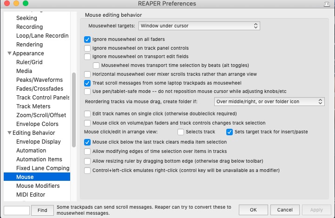Open Automation Items preferences
Viewport: 335px width, 218px height.
(x=39, y=159)
